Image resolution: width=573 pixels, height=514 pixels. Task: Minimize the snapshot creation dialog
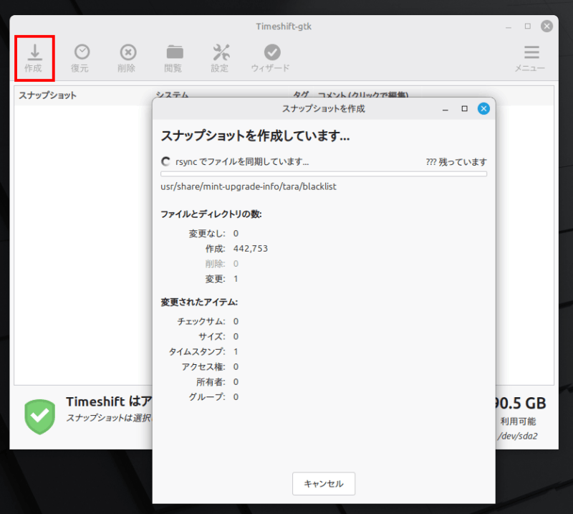pyautogui.click(x=446, y=109)
